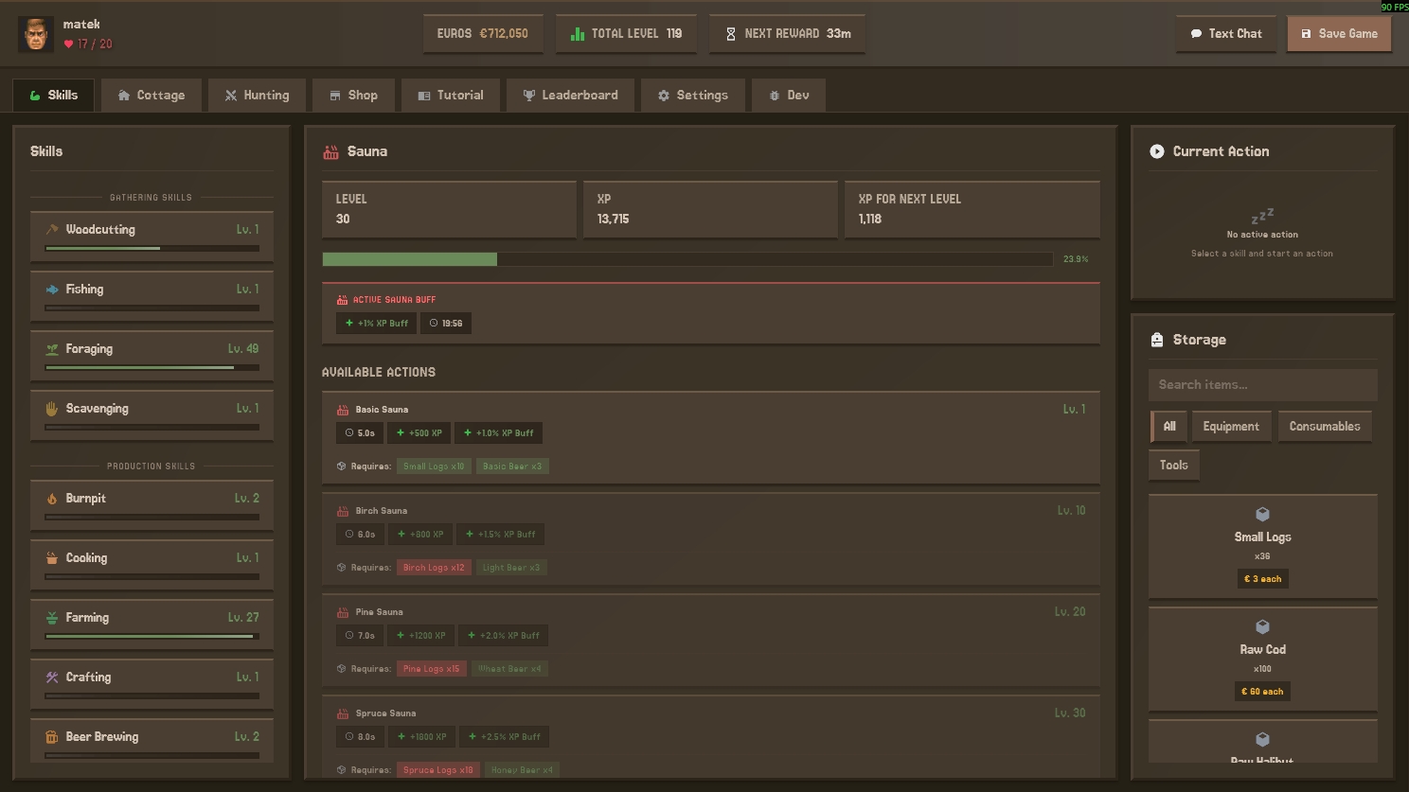Click the Woodcutting axe icon
This screenshot has height=792, width=1409.
click(x=52, y=230)
